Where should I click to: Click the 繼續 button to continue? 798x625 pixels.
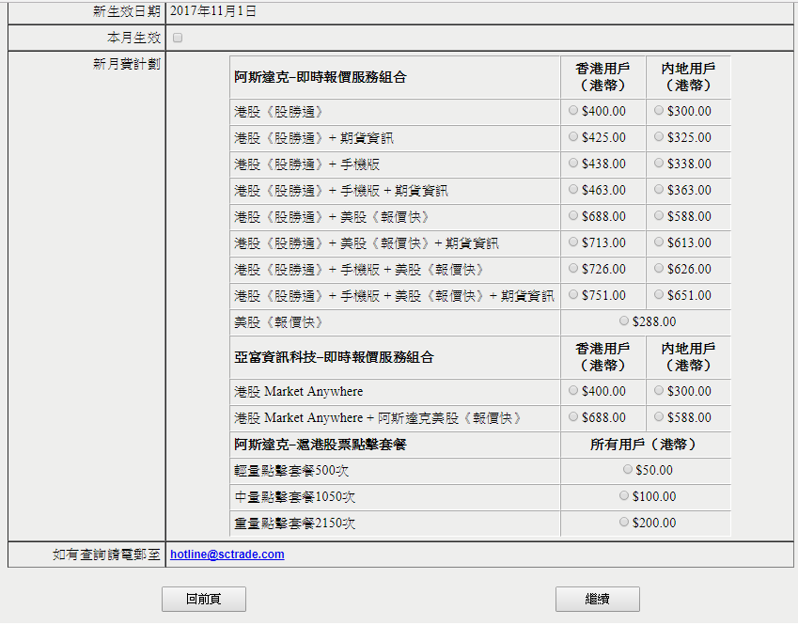(x=598, y=599)
